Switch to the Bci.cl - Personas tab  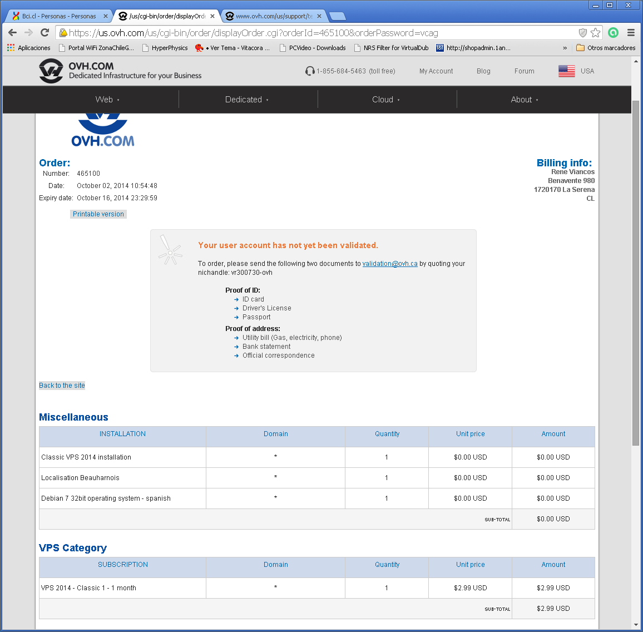click(58, 16)
